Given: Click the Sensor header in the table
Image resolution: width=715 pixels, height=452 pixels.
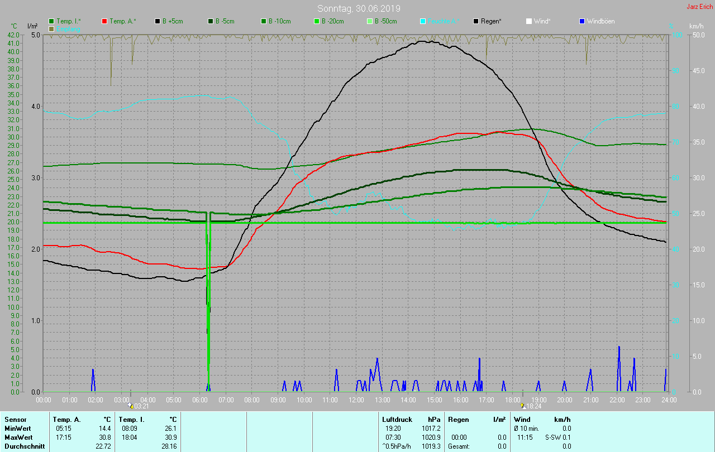Looking at the screenshot, I should (x=15, y=419).
